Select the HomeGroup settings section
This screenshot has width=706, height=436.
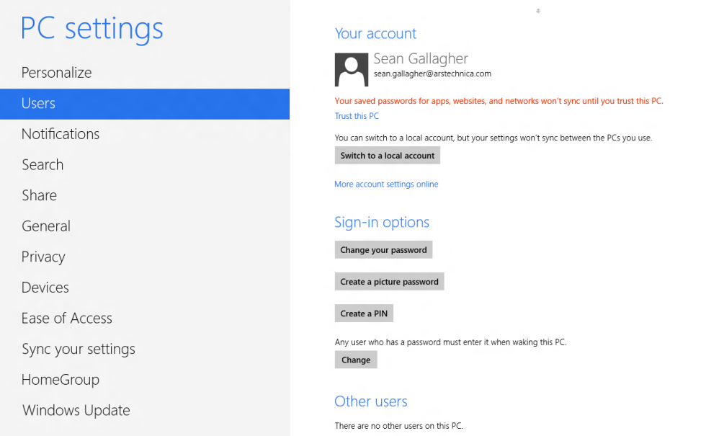pos(61,379)
